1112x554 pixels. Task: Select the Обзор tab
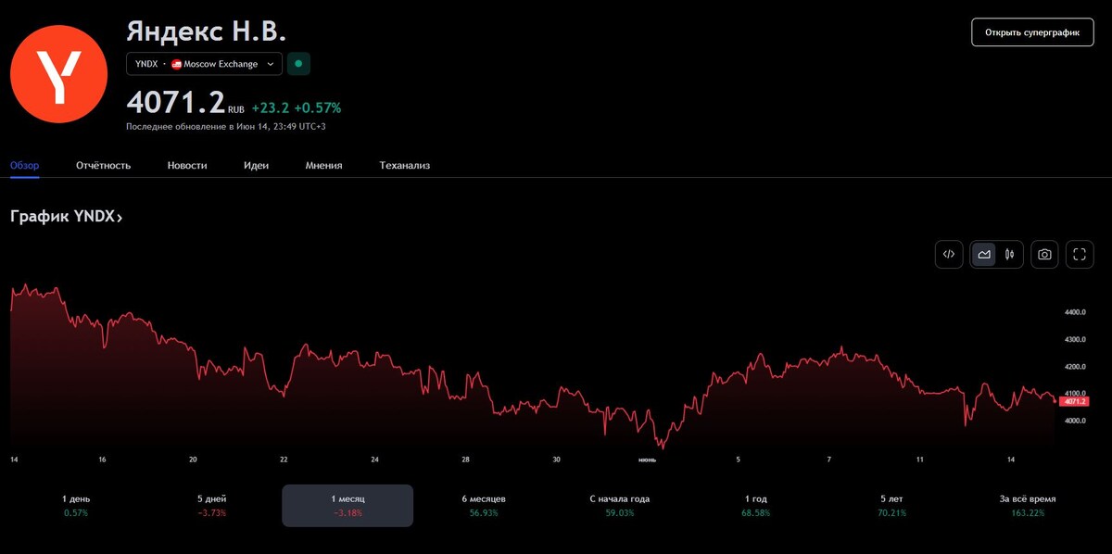click(25, 165)
